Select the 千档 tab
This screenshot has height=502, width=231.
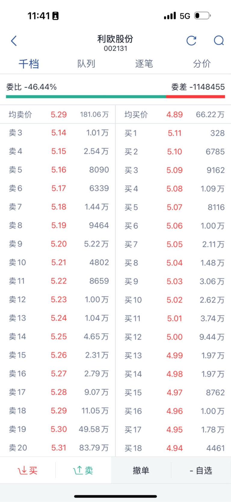coord(29,64)
